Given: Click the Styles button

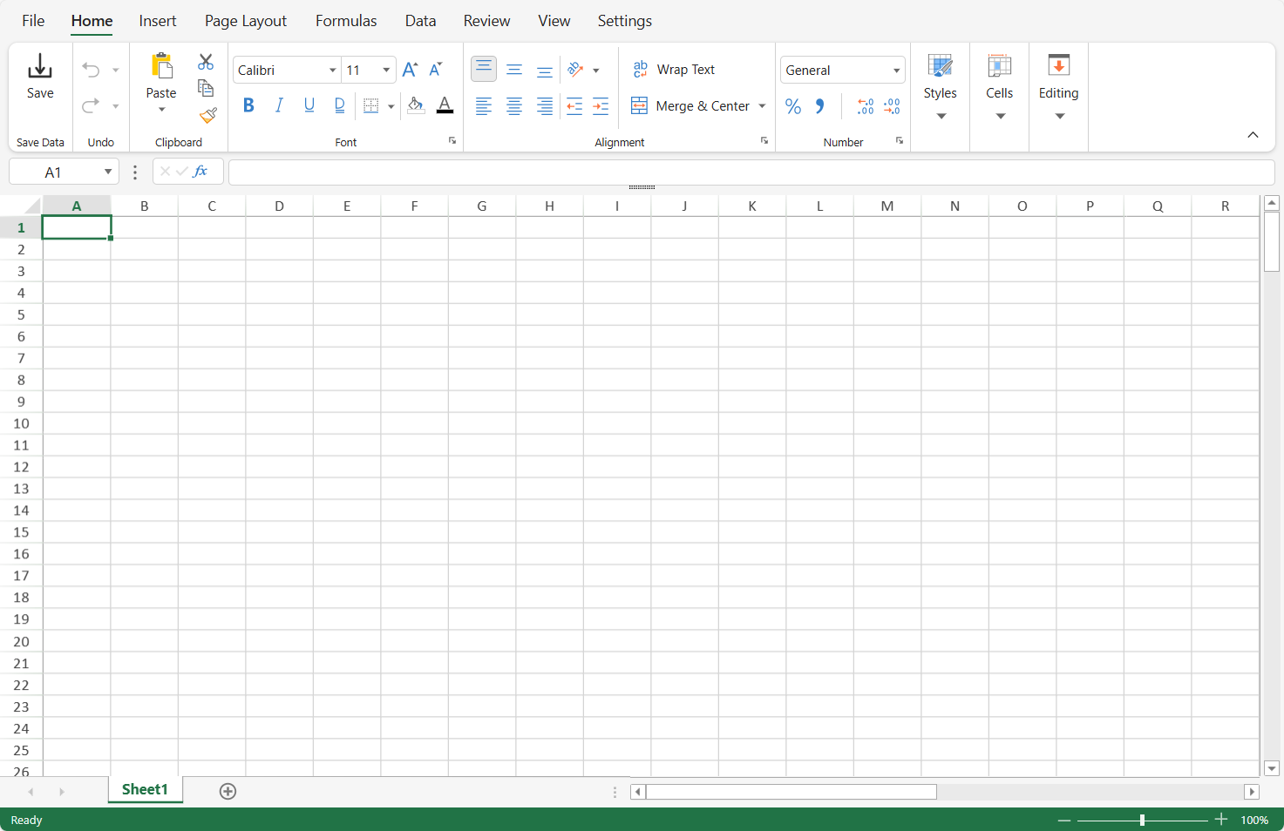Looking at the screenshot, I should (x=940, y=87).
